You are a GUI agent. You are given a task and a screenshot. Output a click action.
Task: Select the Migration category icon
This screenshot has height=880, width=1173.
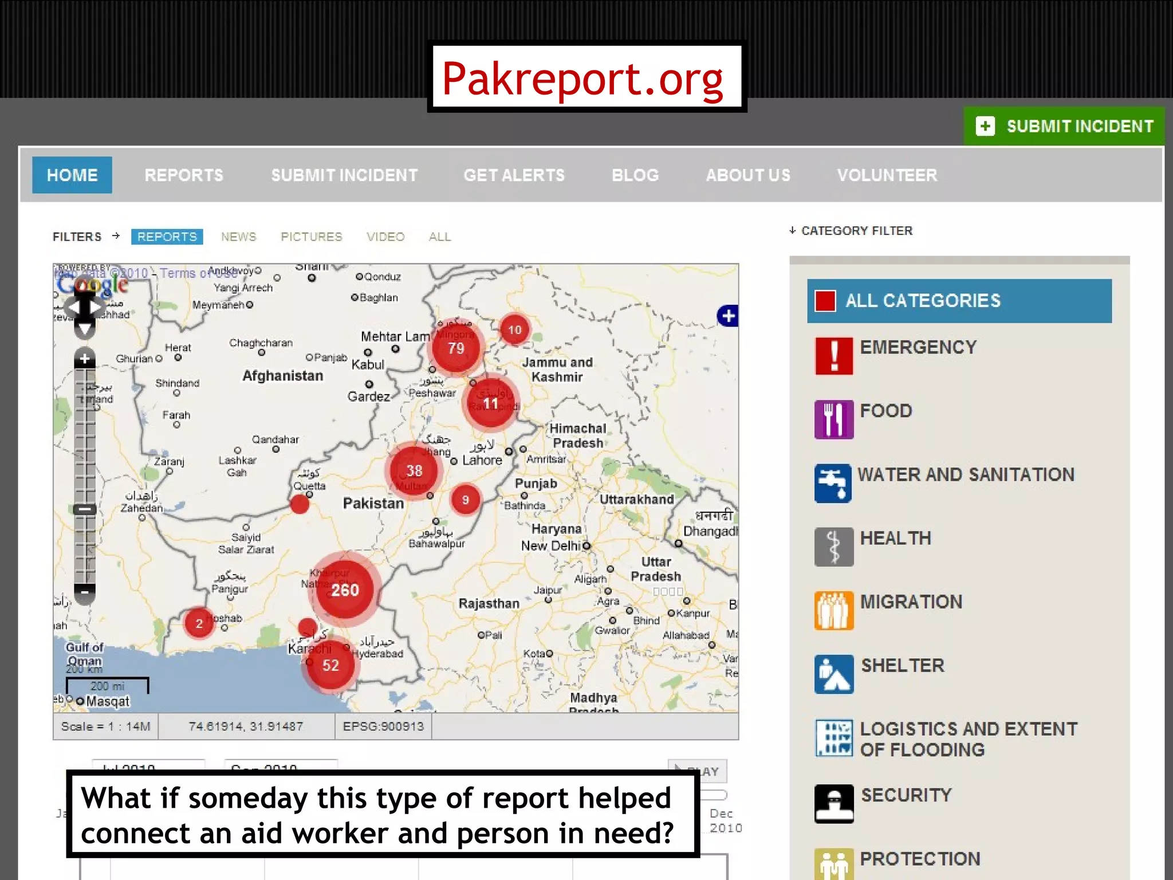coord(834,610)
